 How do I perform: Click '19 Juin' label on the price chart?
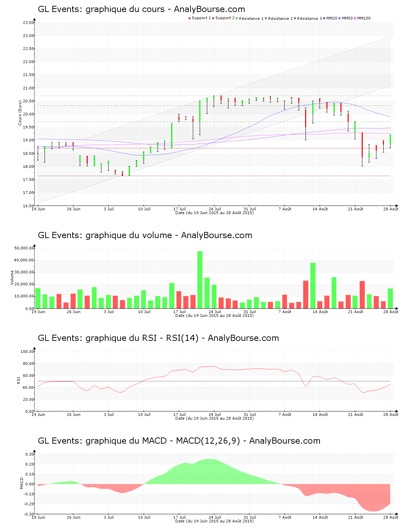point(38,209)
